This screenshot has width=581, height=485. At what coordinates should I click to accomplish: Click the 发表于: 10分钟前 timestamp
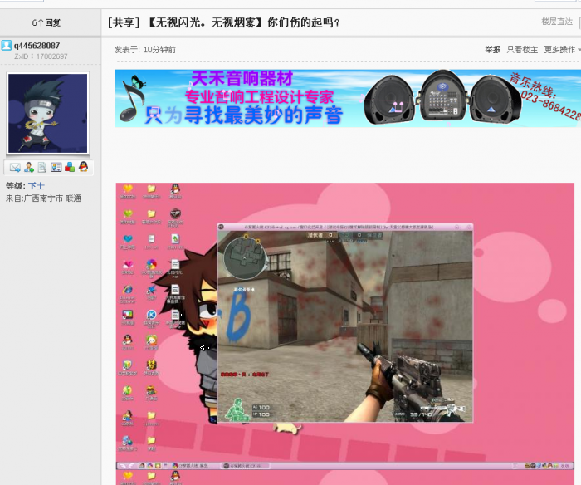145,49
